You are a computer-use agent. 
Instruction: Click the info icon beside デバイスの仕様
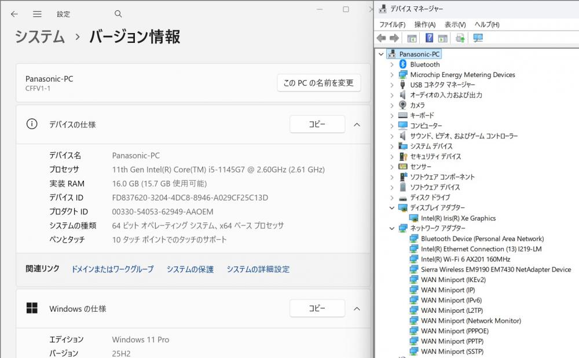pos(32,124)
